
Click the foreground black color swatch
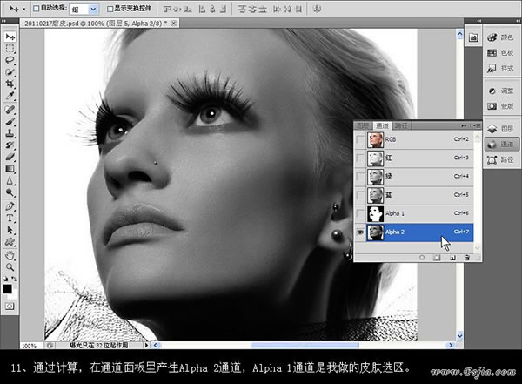click(7, 289)
